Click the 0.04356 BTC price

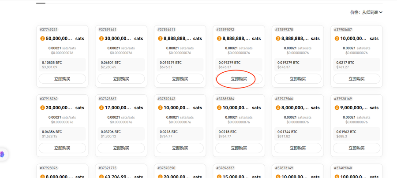(52, 132)
